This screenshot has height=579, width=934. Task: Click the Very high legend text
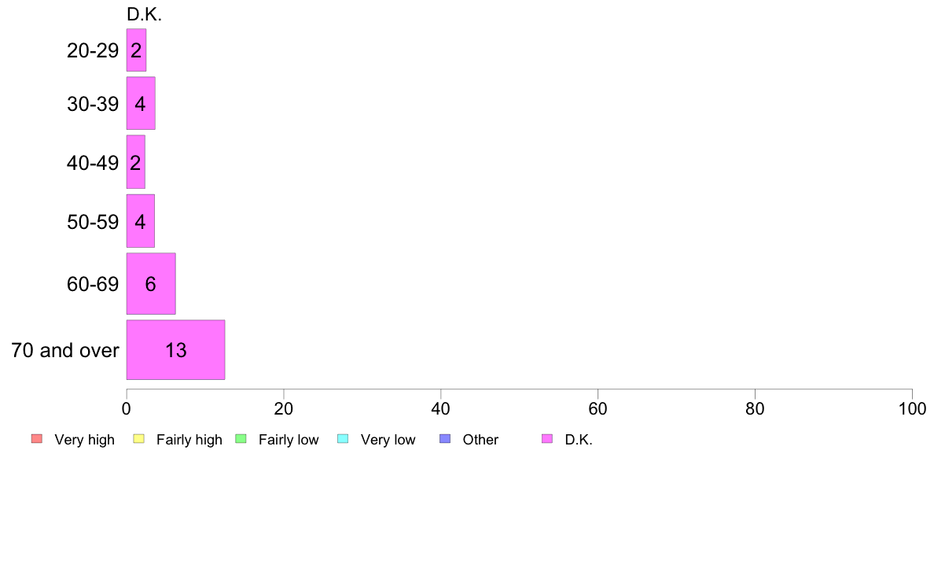pyautogui.click(x=84, y=440)
